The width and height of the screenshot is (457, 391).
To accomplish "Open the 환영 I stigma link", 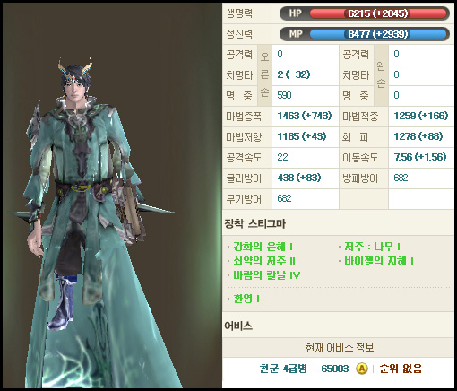I will pos(246,299).
